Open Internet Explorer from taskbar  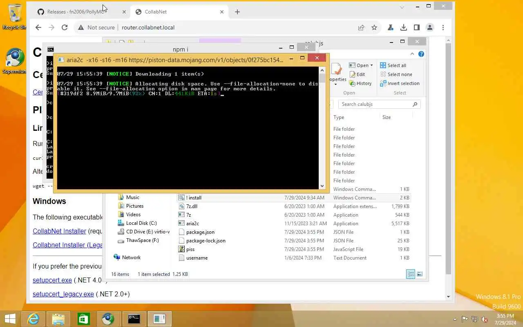33,319
